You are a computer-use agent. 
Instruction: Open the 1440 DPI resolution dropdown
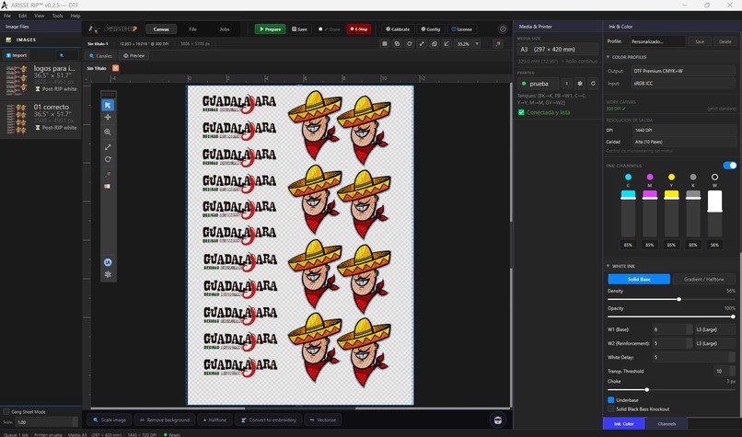[684, 130]
